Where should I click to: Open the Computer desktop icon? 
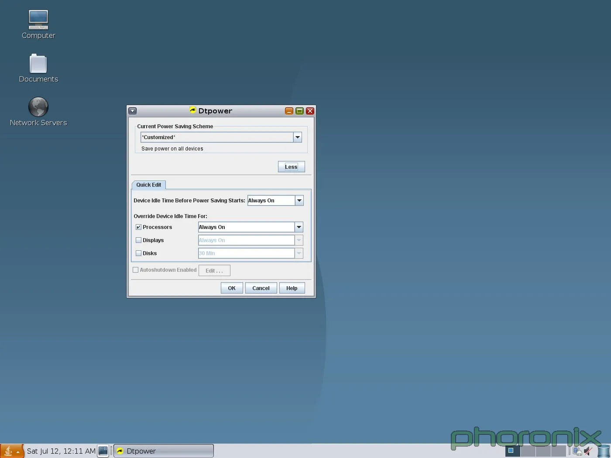pyautogui.click(x=38, y=20)
